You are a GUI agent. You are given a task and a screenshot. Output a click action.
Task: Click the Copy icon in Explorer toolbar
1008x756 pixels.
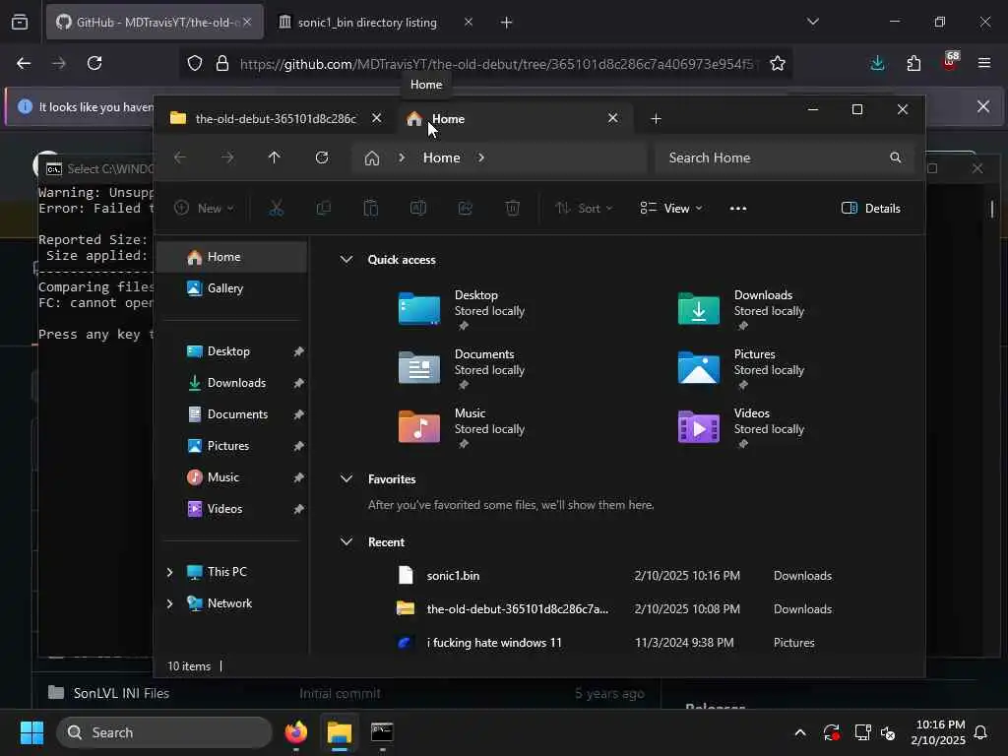[x=323, y=208]
